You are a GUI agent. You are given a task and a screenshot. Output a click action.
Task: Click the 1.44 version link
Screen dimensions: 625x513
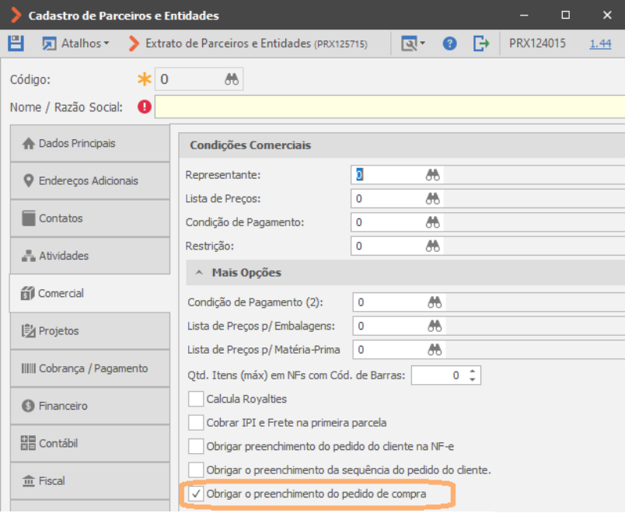tap(600, 43)
